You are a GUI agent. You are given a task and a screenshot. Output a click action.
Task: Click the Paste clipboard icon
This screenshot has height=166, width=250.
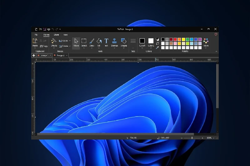[x=35, y=41]
